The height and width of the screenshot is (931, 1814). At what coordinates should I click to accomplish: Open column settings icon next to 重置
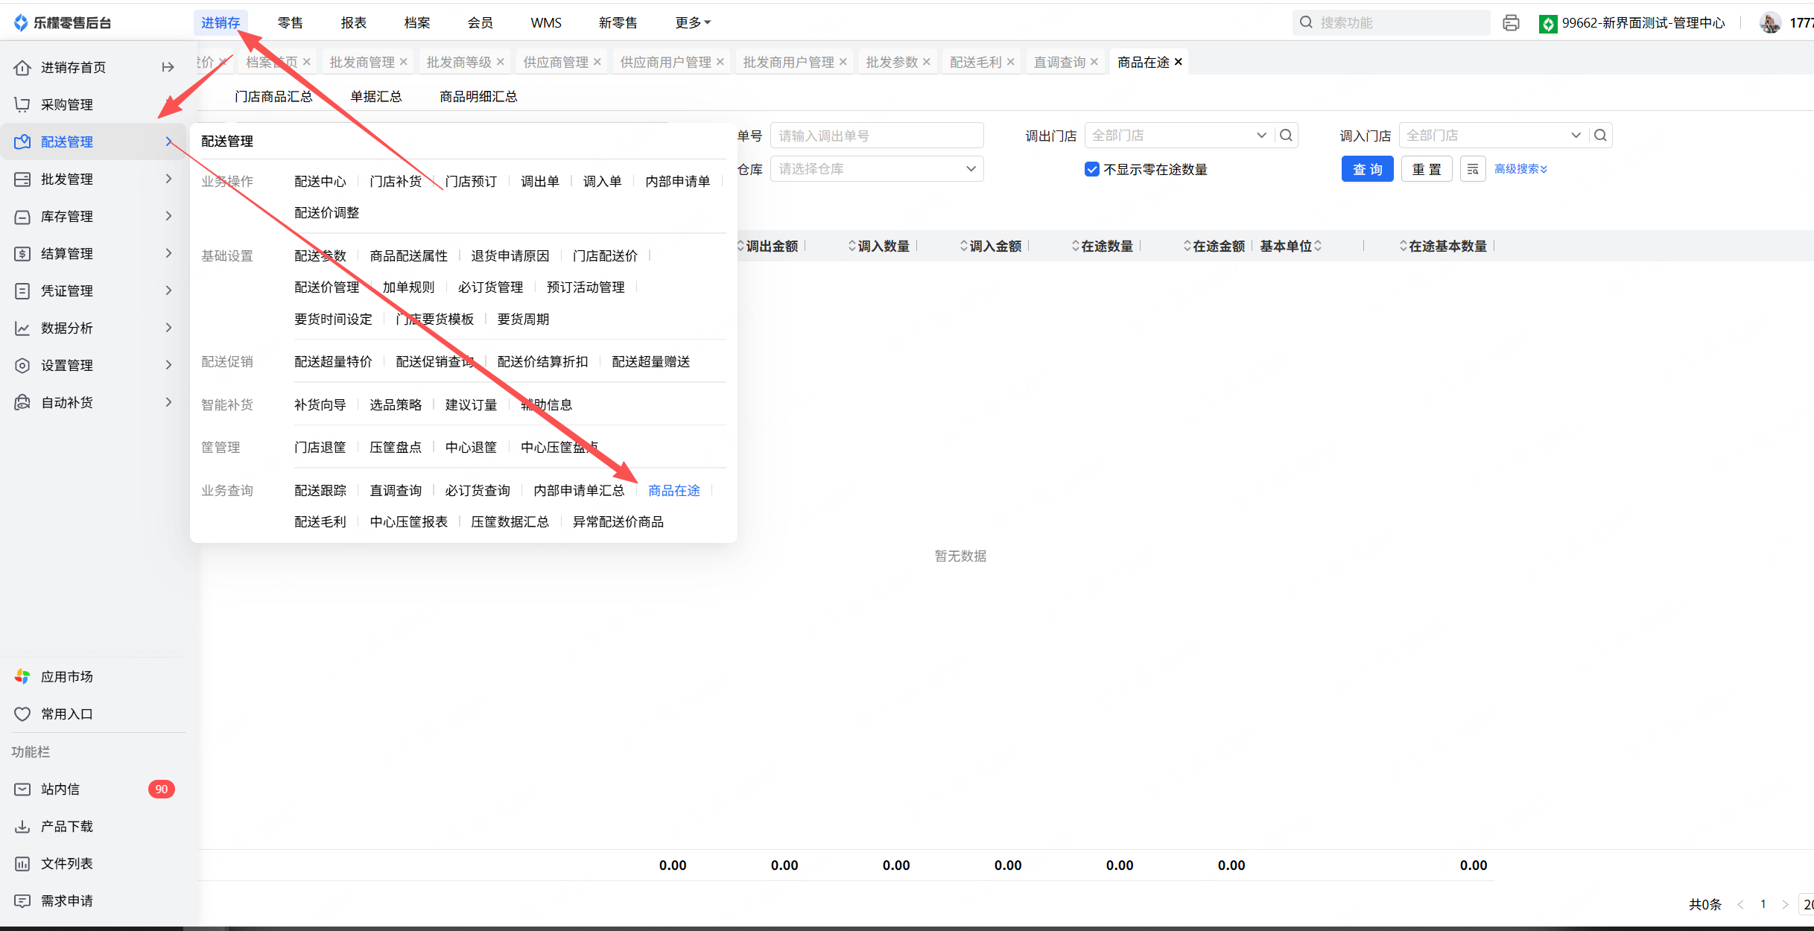click(1472, 170)
